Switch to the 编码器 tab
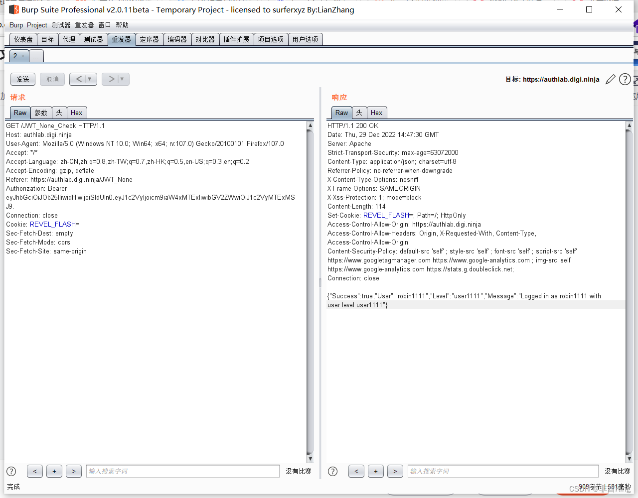The height and width of the screenshot is (498, 638). click(x=177, y=39)
